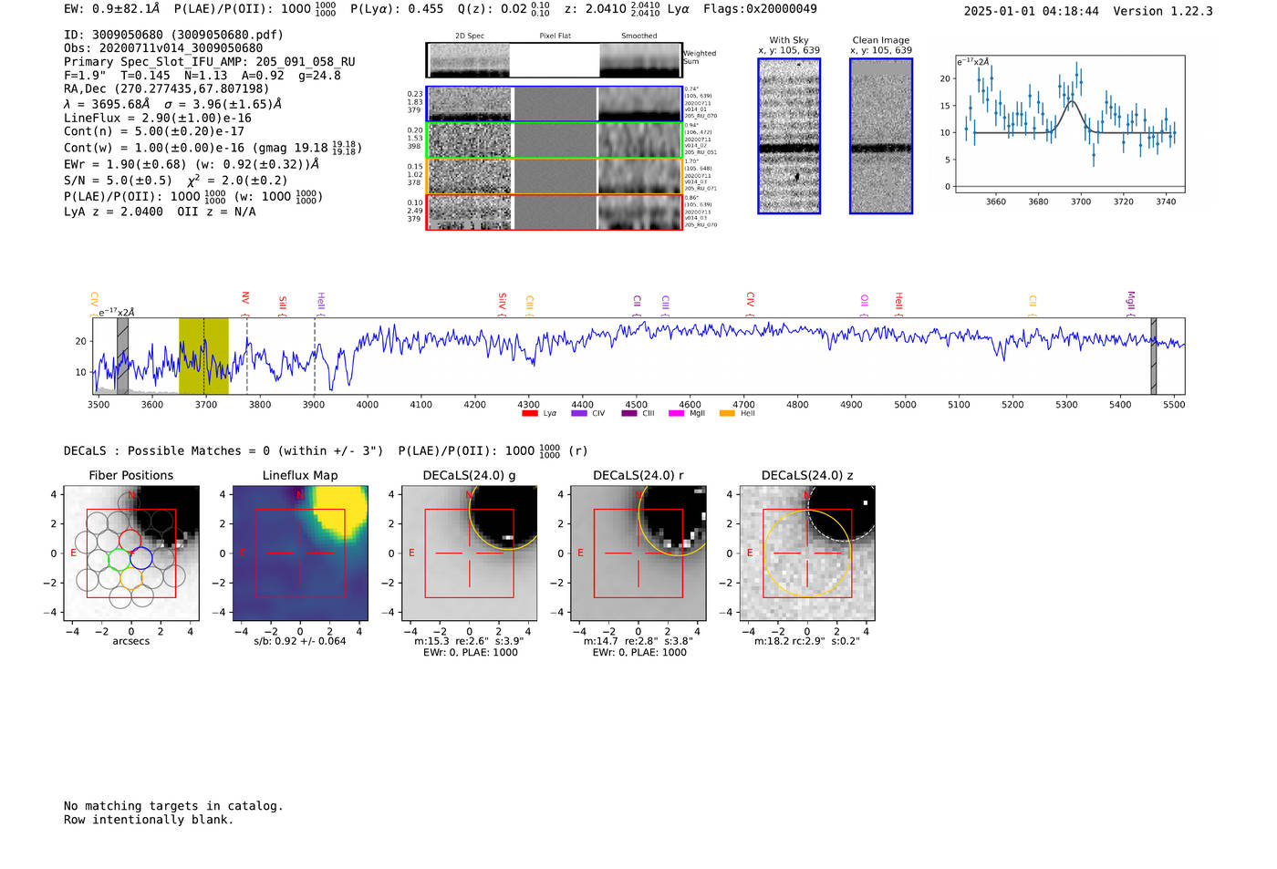Click the orange HeII legend swatch
Screen dimensions: 1277x869
coord(727,413)
